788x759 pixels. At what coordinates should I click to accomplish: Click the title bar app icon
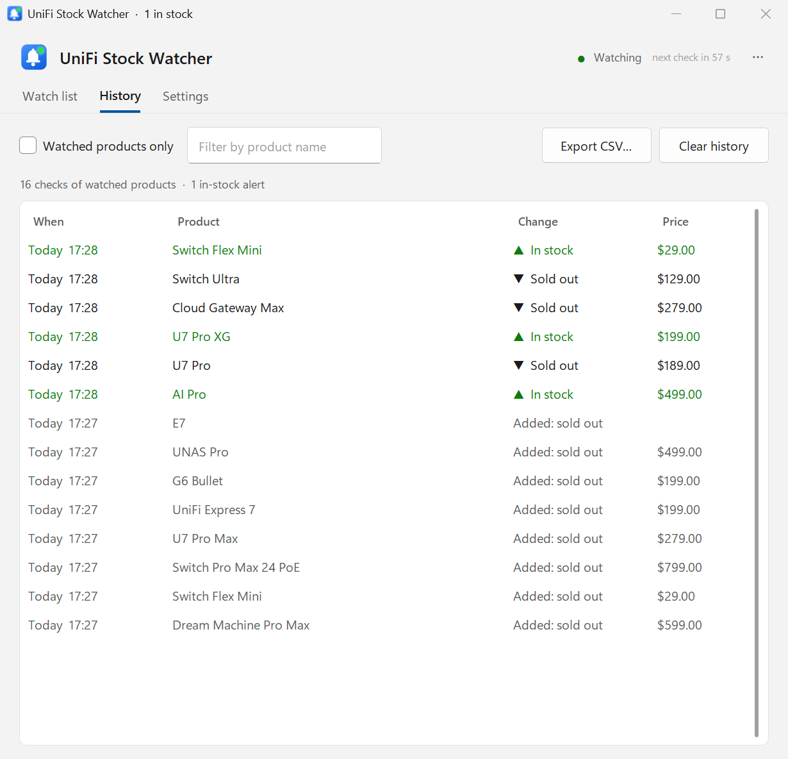pyautogui.click(x=15, y=13)
